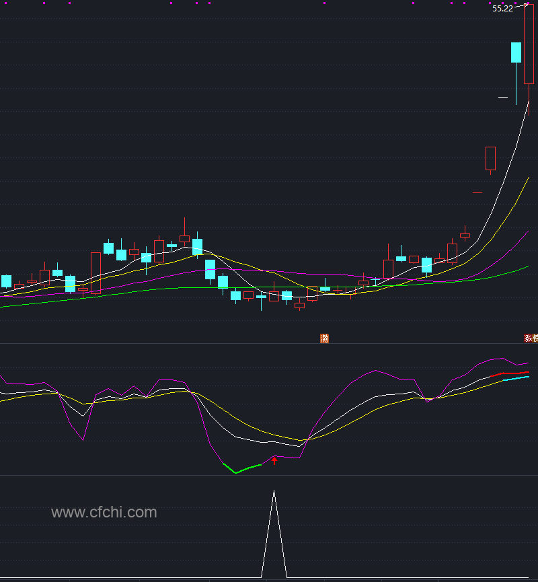
Task: Select the large hollow red candle in the left rally
Action: pos(95,273)
